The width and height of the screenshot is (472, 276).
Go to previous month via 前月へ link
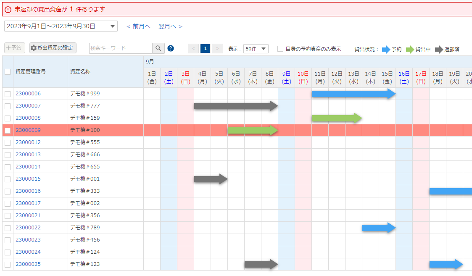point(138,26)
